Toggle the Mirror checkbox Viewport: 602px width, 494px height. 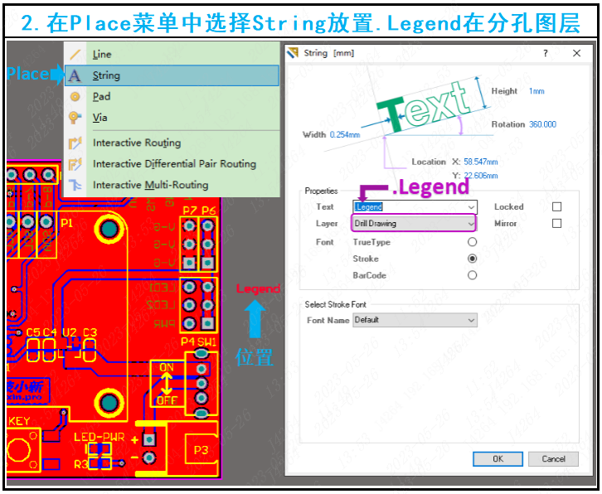pyautogui.click(x=556, y=223)
